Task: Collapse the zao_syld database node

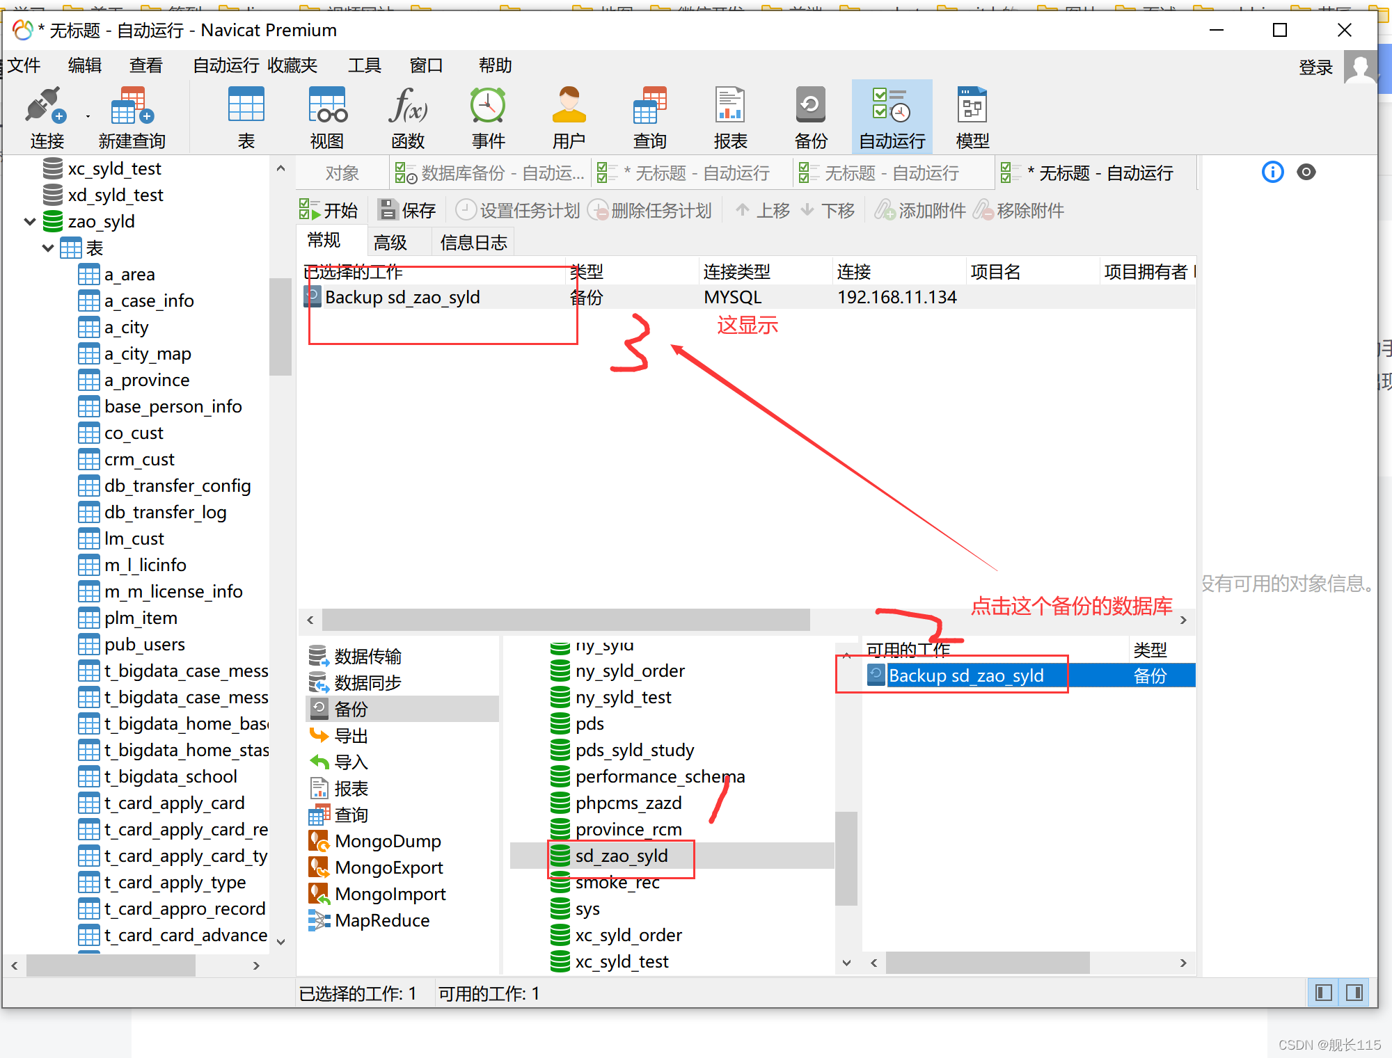Action: click(30, 221)
